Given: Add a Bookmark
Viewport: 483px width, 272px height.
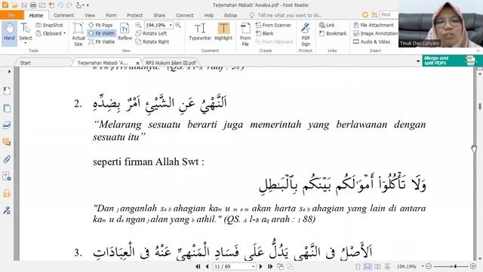Looking at the screenshot, I should [333, 33].
